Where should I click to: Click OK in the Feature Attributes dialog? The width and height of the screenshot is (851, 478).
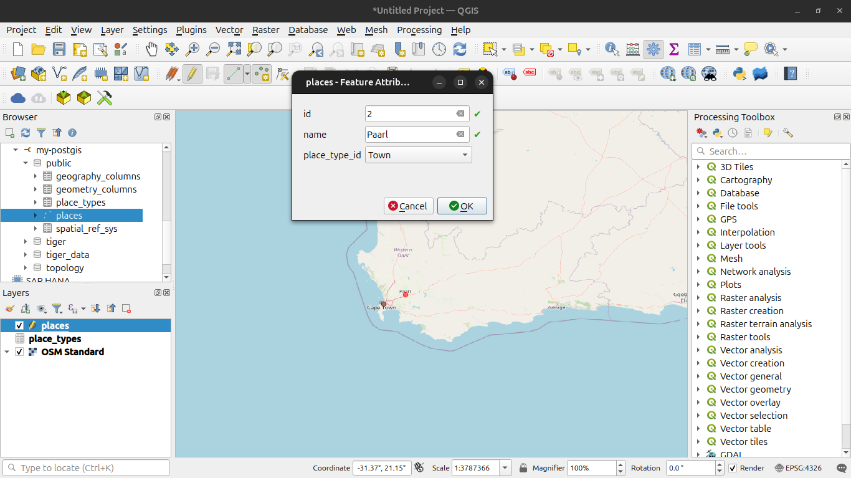click(462, 206)
